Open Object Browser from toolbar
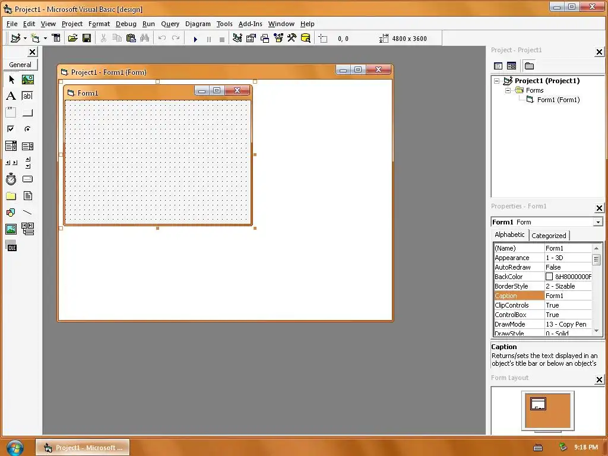 pyautogui.click(x=278, y=38)
